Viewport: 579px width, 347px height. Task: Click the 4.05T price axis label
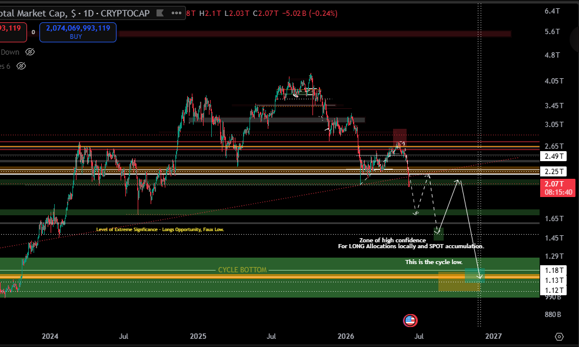click(554, 81)
